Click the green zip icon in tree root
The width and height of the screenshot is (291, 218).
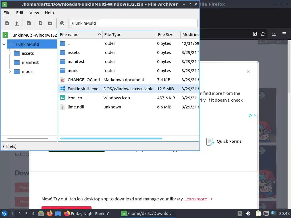[x=5, y=35]
